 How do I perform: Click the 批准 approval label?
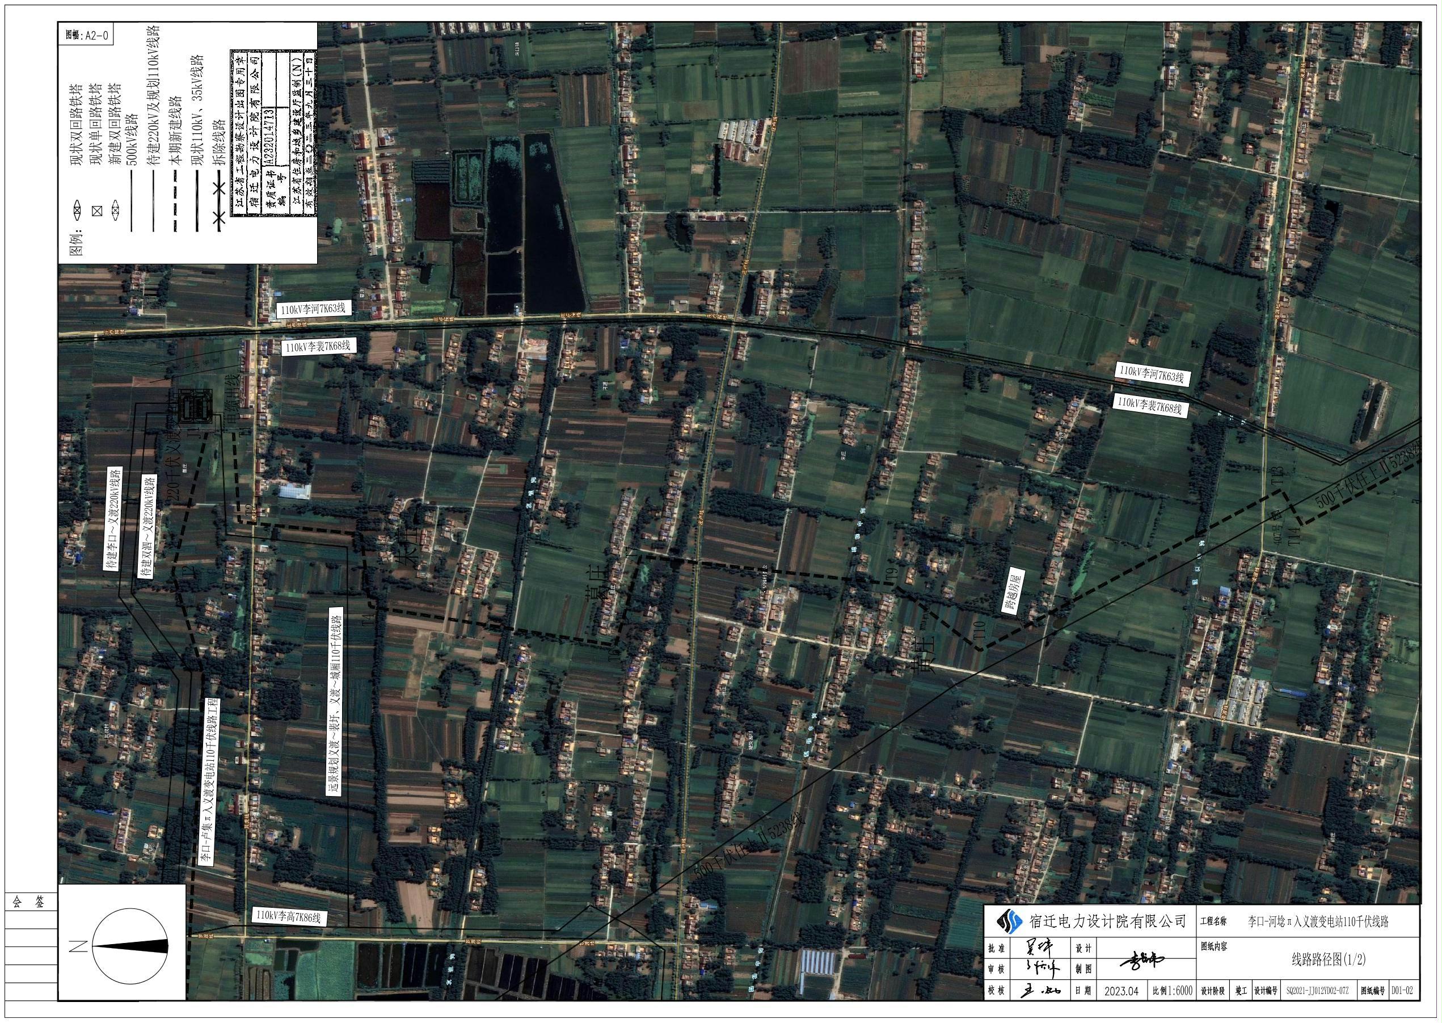[x=996, y=948]
